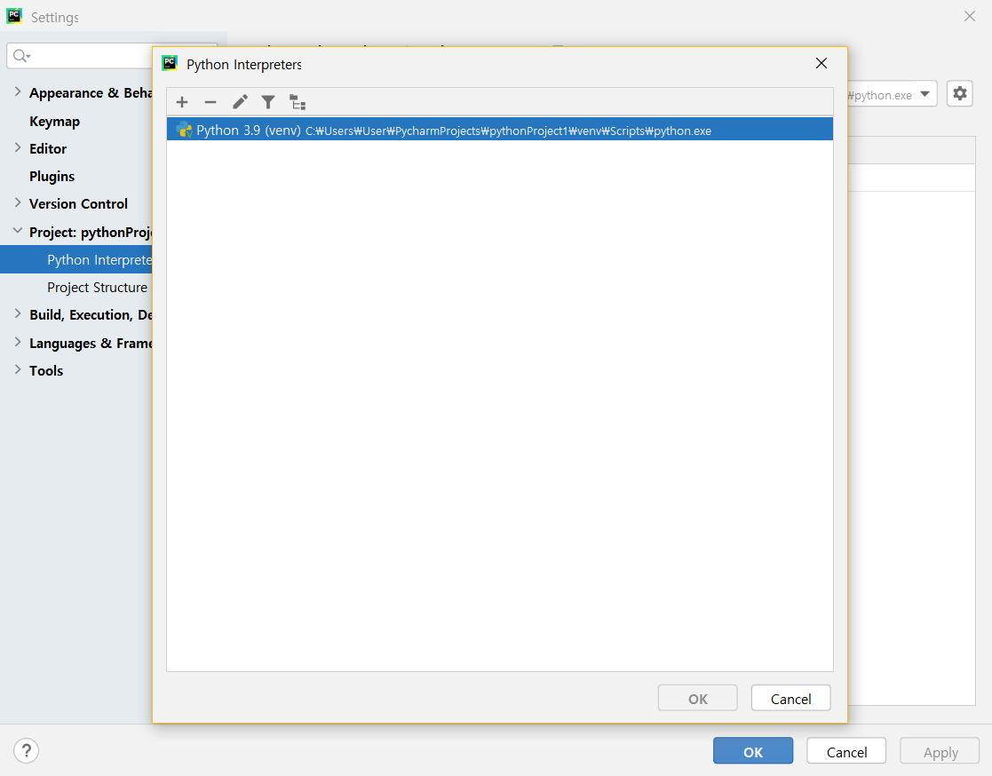Click Cancel in the Settings window

click(x=846, y=751)
